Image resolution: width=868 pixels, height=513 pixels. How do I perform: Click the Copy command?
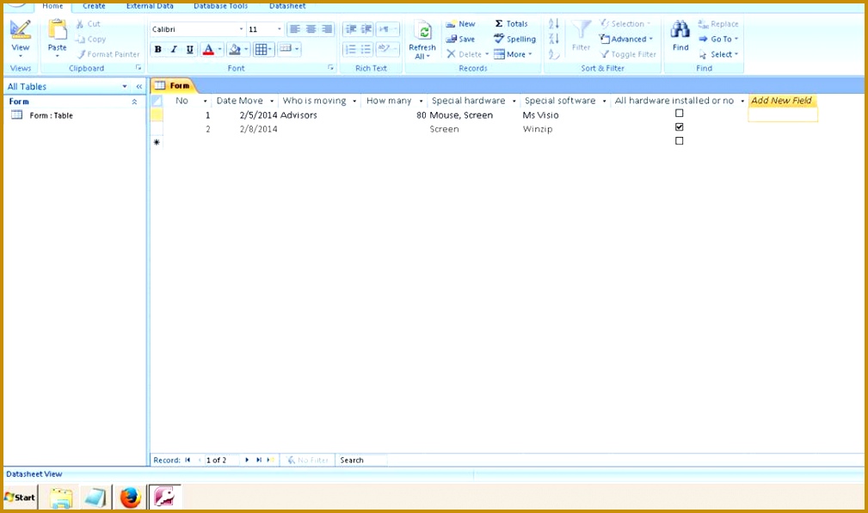91,40
